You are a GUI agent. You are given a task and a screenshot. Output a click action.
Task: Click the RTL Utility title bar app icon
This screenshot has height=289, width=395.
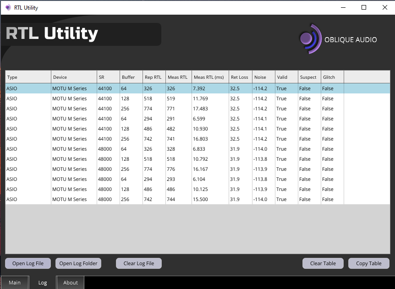click(x=8, y=7)
